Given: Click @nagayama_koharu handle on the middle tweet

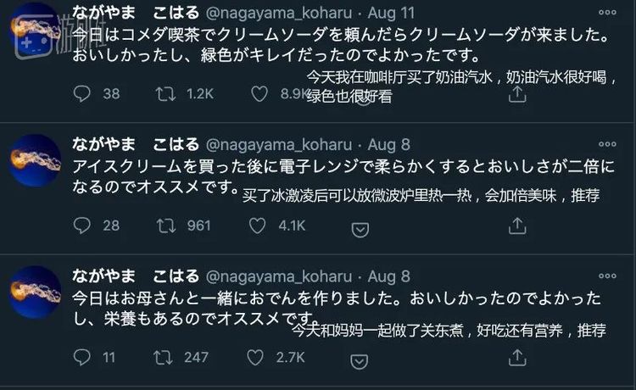Looking at the screenshot, I should click(287, 146).
